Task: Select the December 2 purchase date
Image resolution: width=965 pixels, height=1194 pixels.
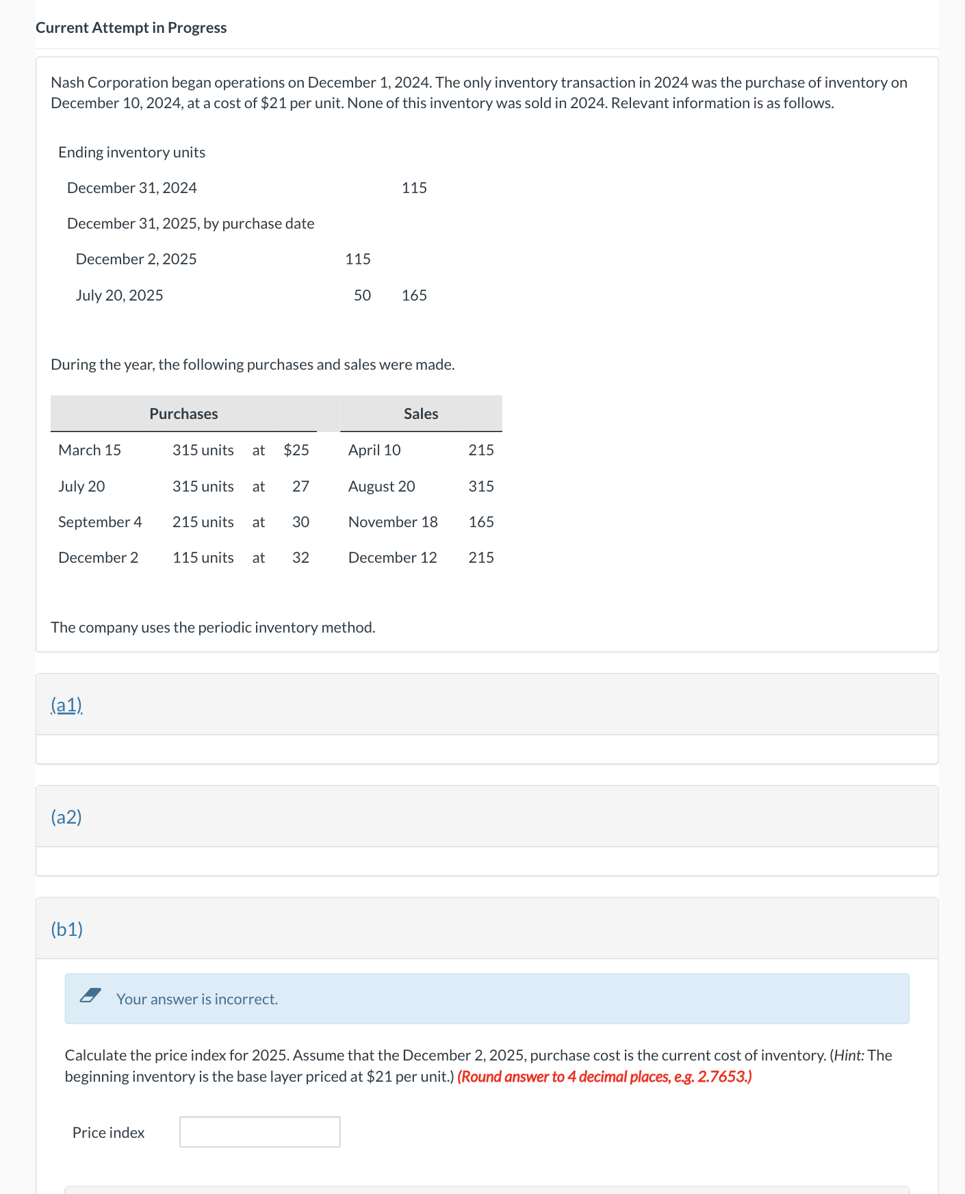Action: (x=98, y=557)
